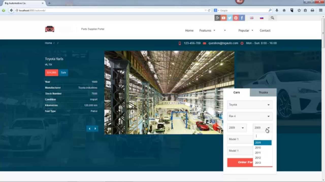Click the 123-456-789 phone number
The width and height of the screenshot is (325, 182).
click(192, 43)
